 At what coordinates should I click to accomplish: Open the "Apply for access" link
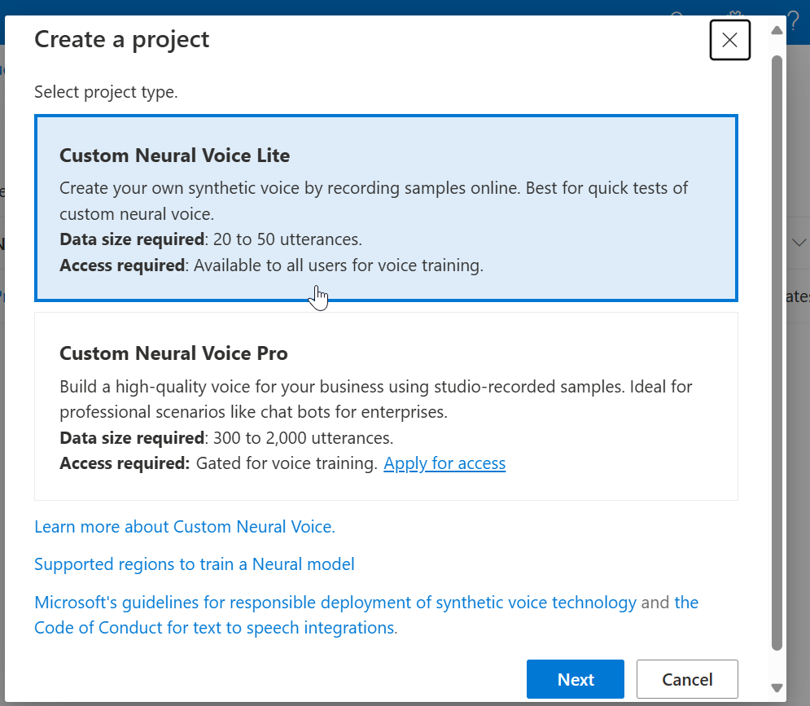444,463
